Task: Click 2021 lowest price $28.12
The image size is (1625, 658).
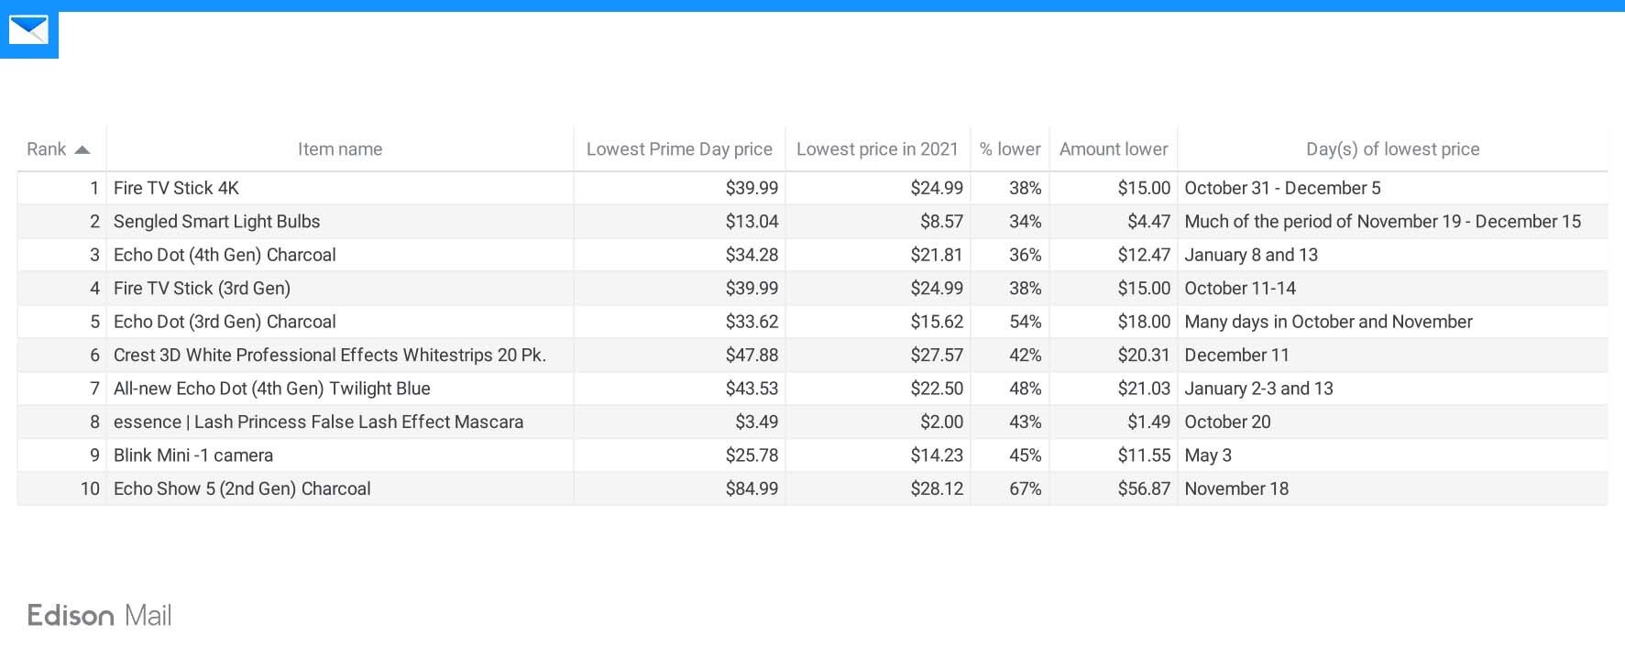Action: coord(937,489)
